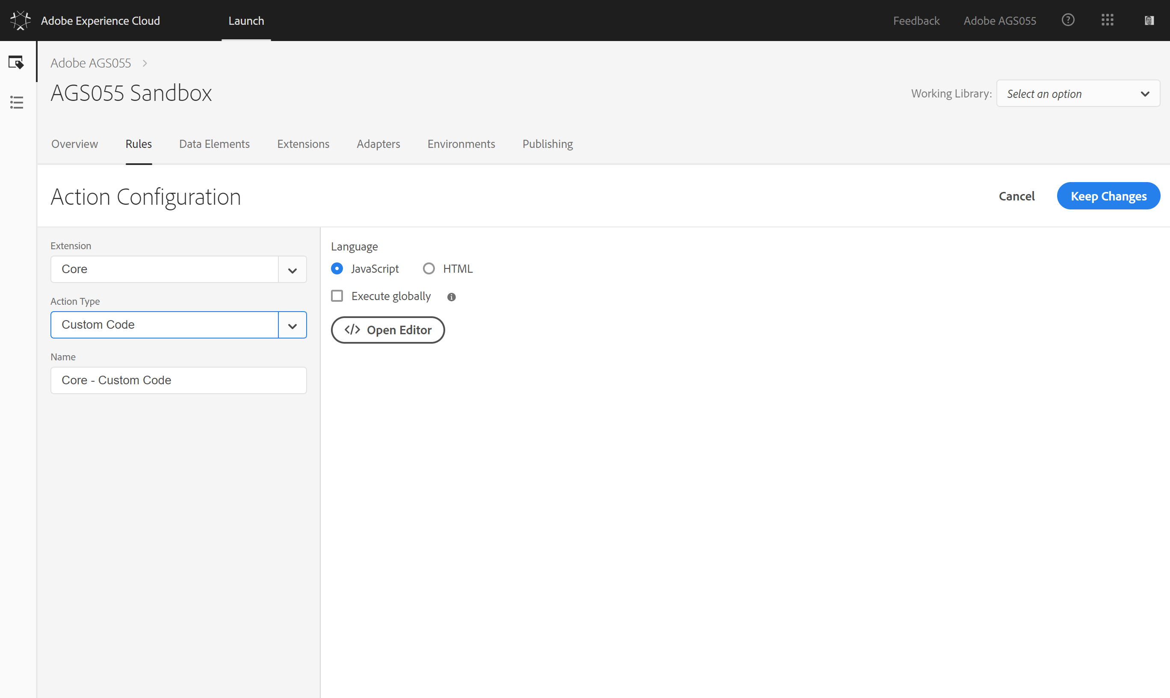Select the HTML language radio button

tap(428, 268)
